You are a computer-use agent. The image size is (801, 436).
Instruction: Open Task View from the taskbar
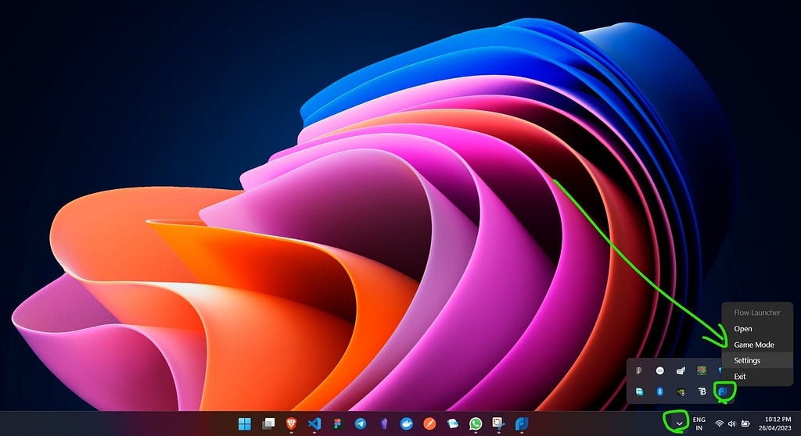pyautogui.click(x=268, y=423)
